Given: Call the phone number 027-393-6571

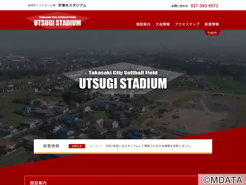Looking at the screenshot, I should click(204, 6).
